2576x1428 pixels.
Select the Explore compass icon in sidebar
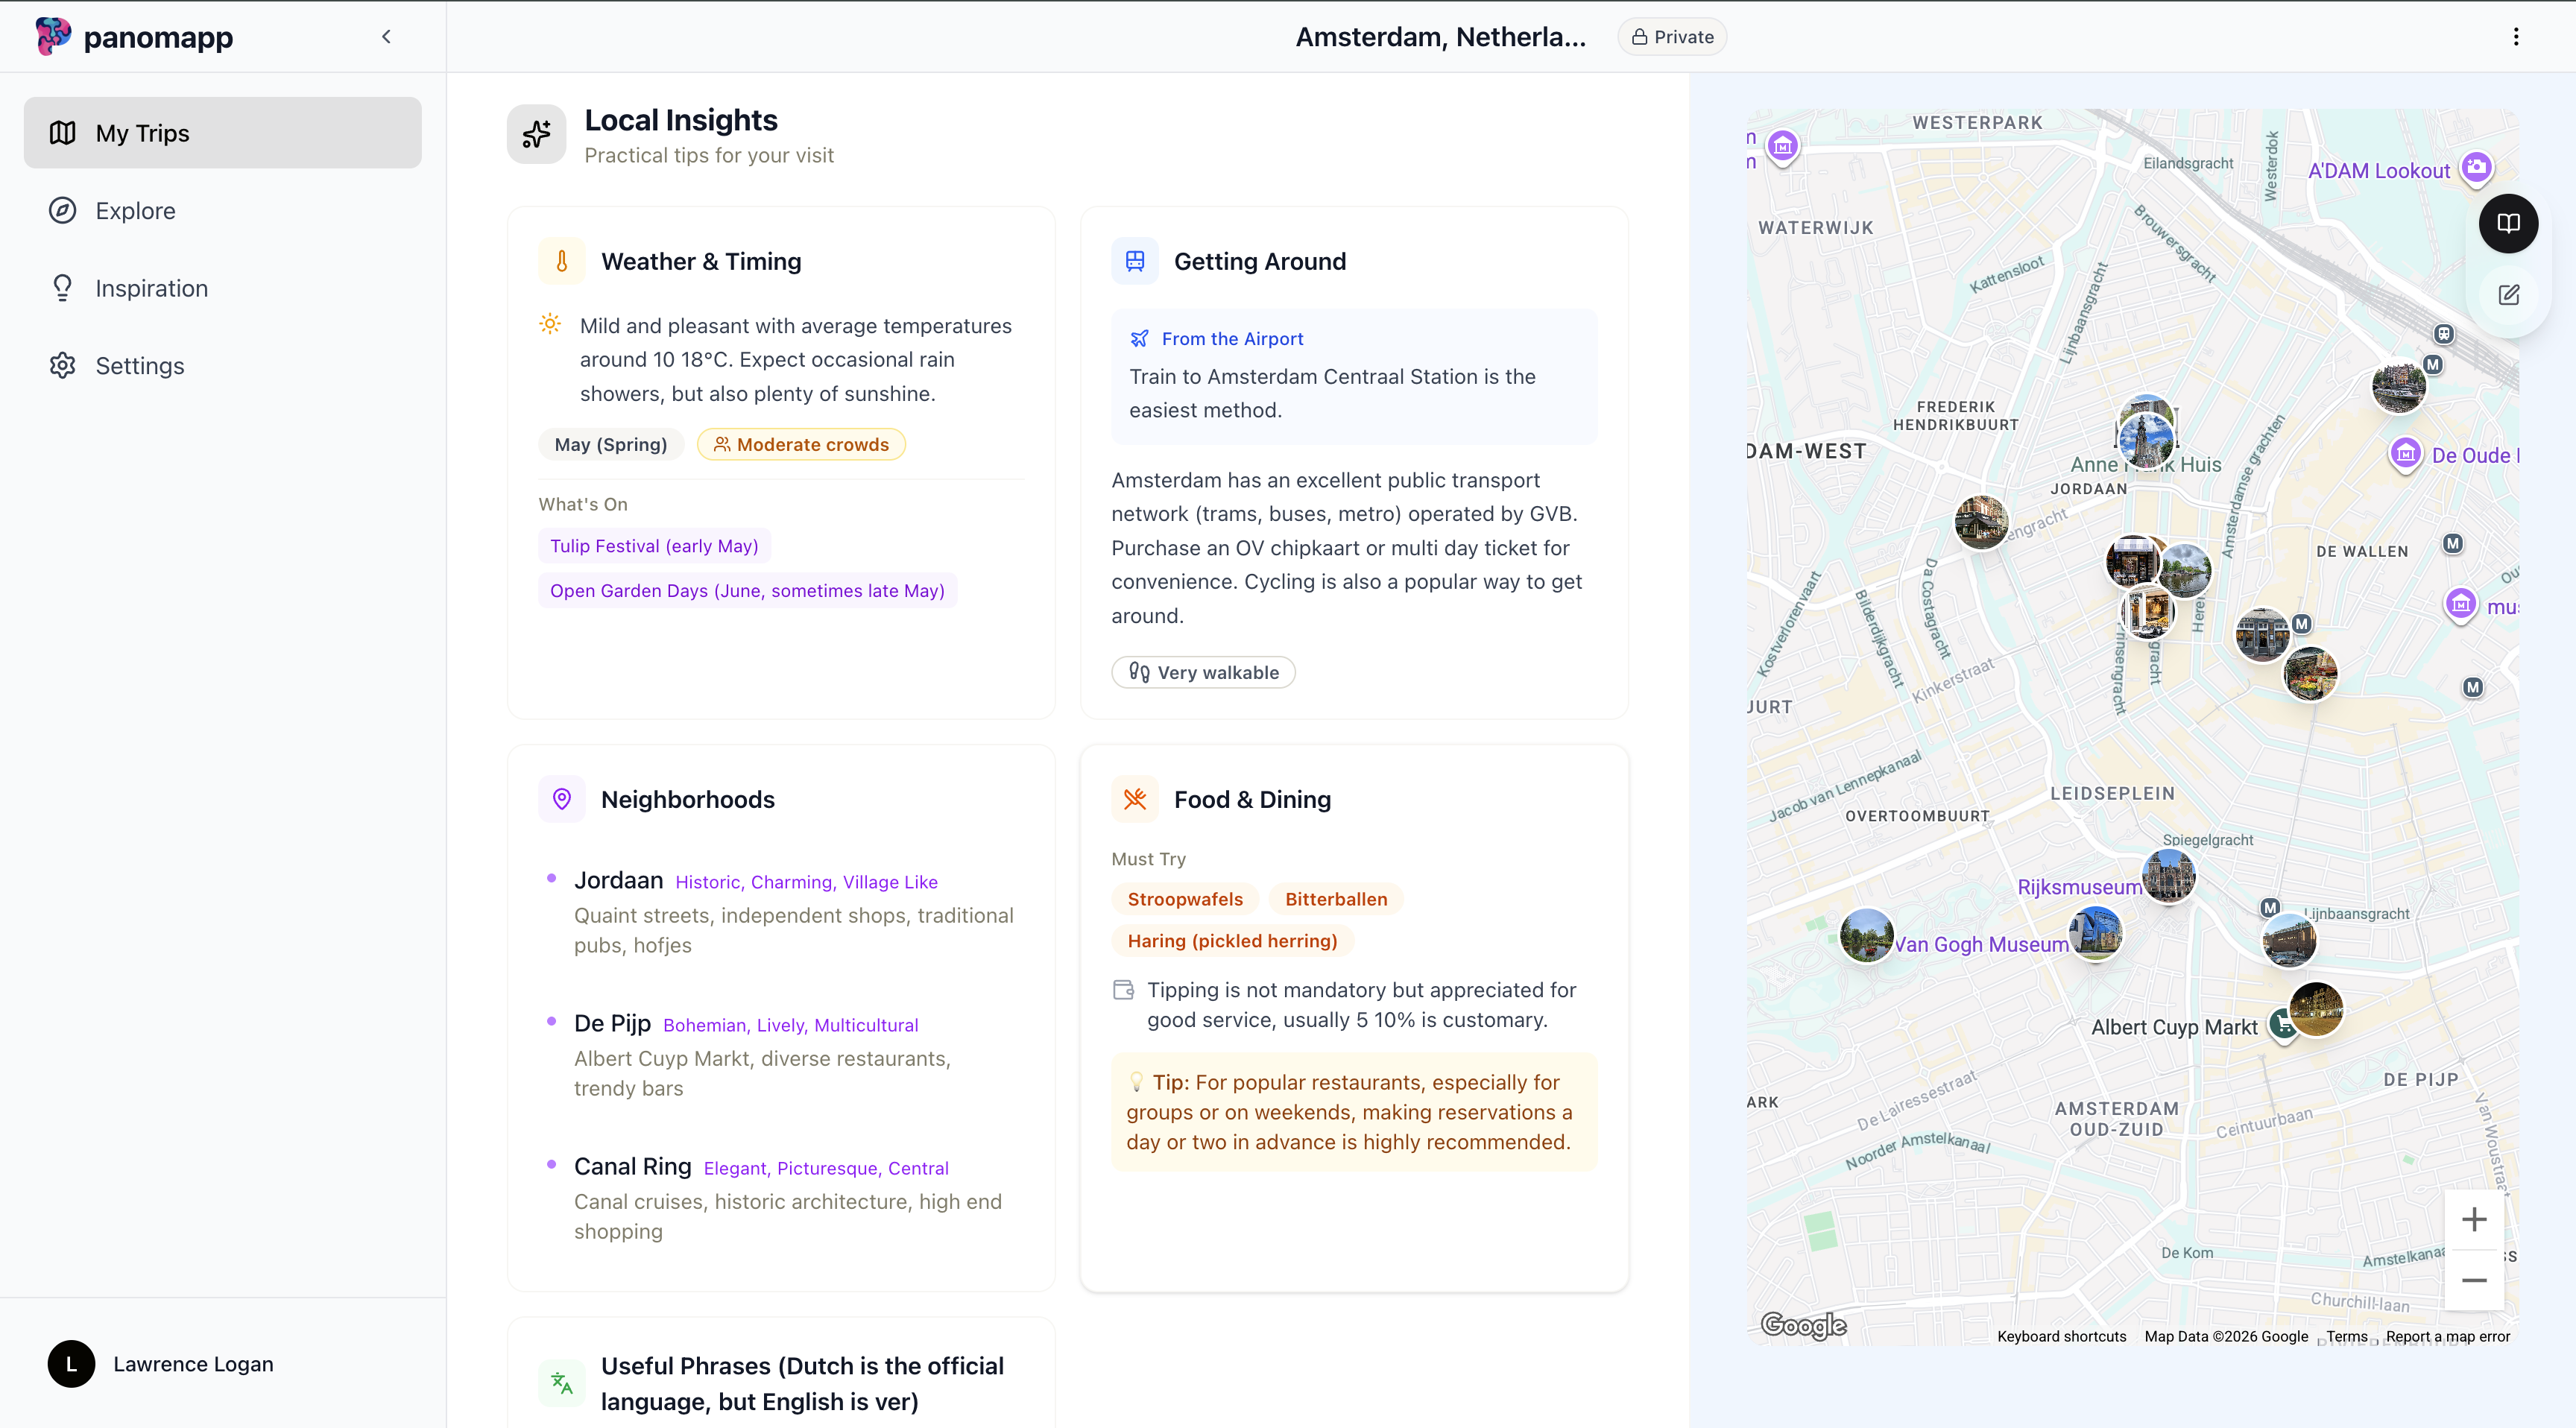(62, 210)
